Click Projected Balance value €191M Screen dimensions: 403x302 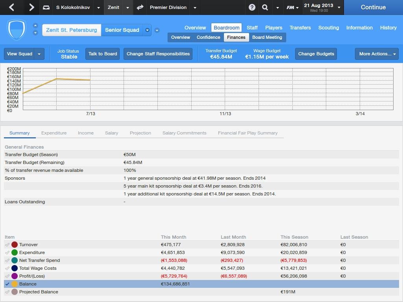(288, 292)
